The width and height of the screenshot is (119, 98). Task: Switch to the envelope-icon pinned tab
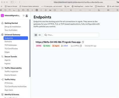[x=50, y=10]
